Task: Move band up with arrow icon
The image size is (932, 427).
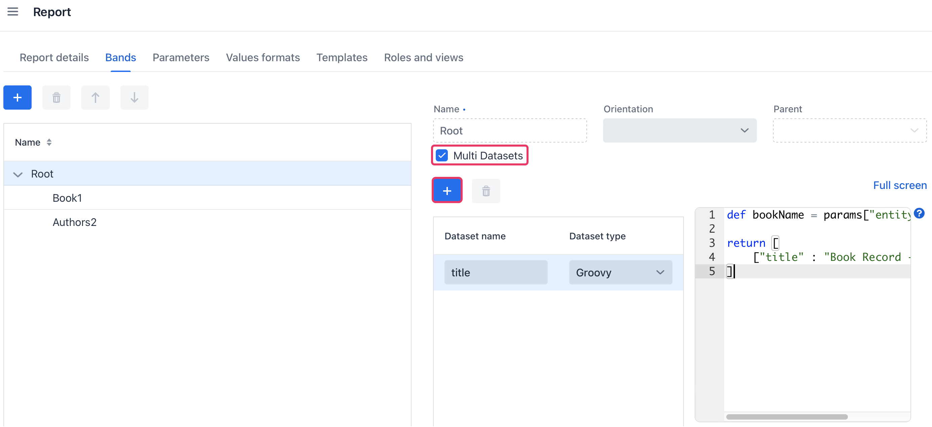Action: point(95,98)
